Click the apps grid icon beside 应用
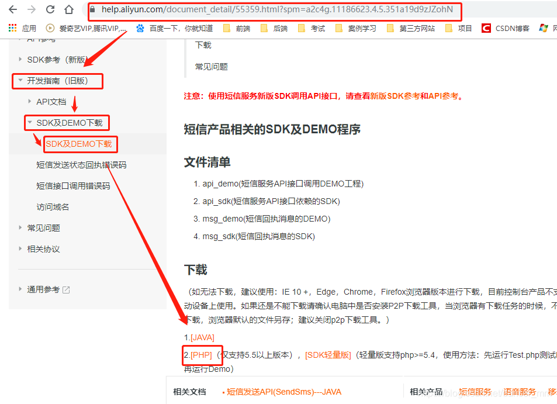 11,28
